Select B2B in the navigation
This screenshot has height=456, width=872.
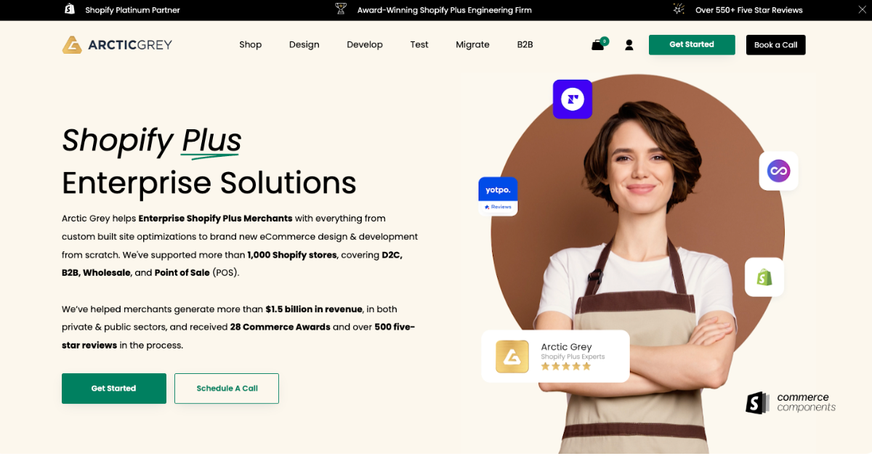pos(525,45)
